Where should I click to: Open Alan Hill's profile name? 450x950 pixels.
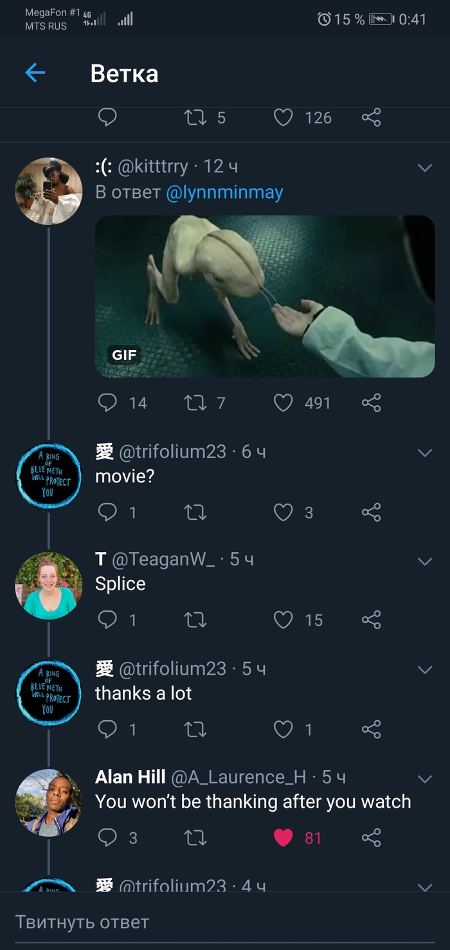130,777
